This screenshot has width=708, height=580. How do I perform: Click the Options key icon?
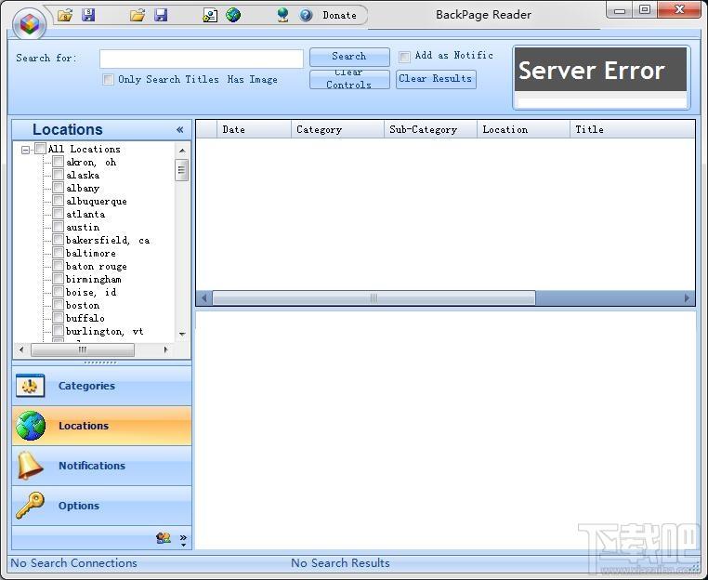pos(30,505)
